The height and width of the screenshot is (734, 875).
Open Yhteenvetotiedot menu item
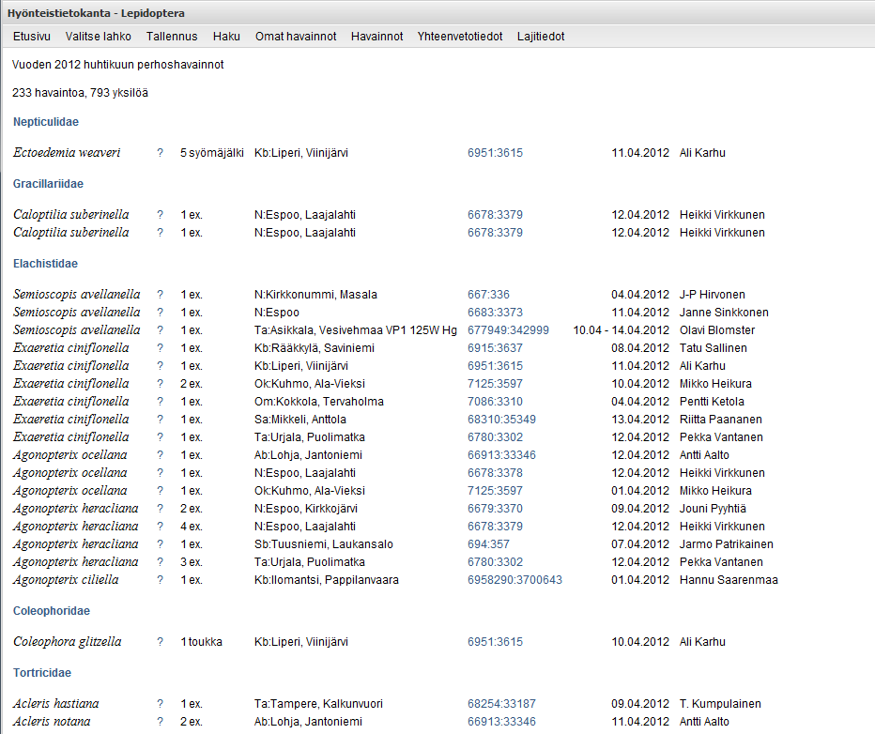click(x=460, y=37)
